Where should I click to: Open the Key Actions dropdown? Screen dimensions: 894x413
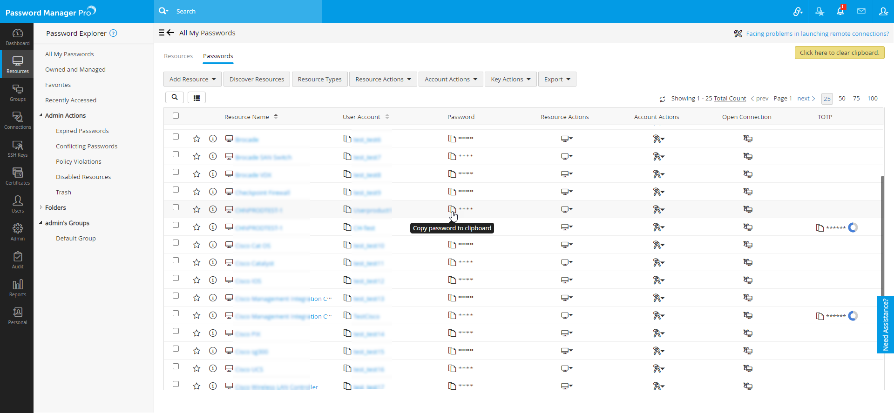click(x=510, y=79)
